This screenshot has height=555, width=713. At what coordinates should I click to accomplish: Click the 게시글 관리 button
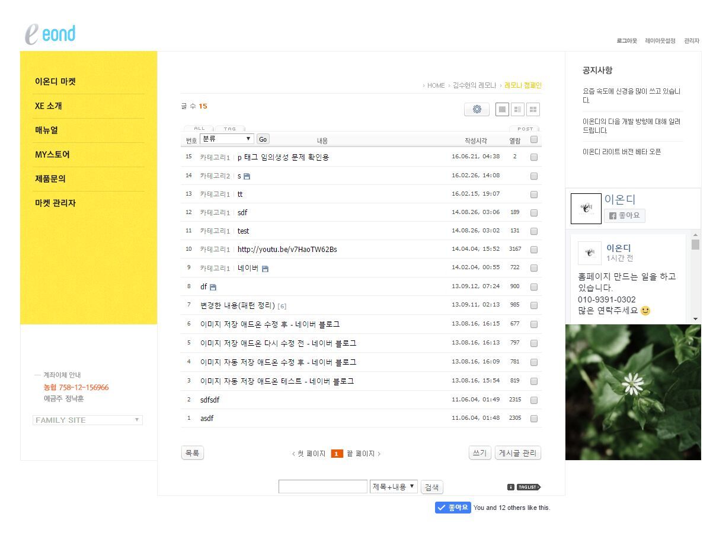(x=518, y=453)
